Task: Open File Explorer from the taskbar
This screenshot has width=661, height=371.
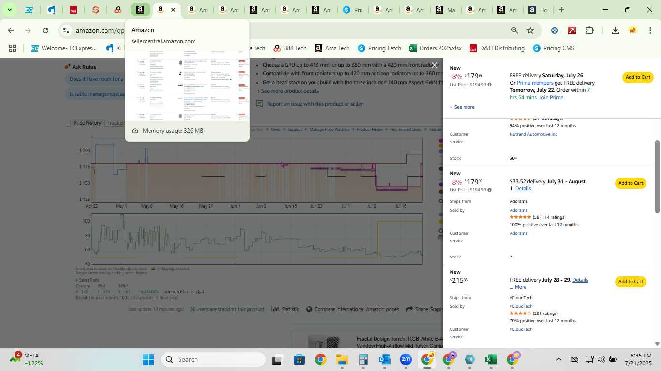Action: [x=342, y=359]
